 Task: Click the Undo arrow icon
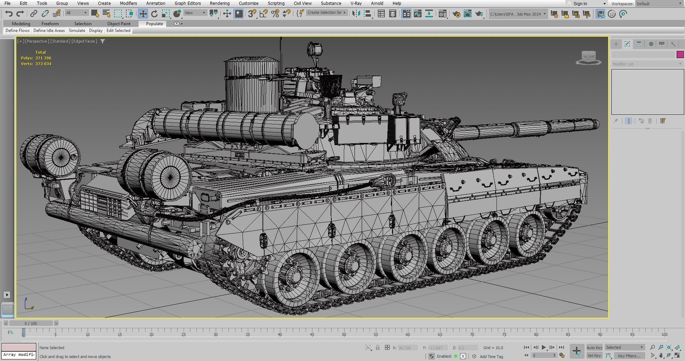tap(9, 14)
